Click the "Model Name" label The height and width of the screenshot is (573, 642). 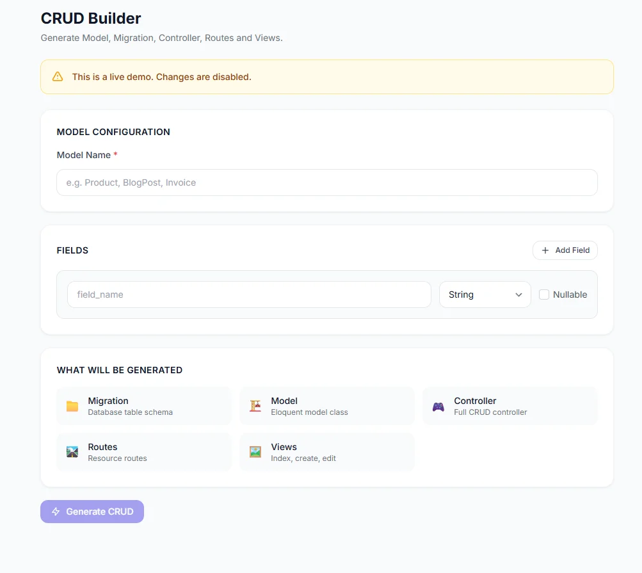[x=83, y=155]
